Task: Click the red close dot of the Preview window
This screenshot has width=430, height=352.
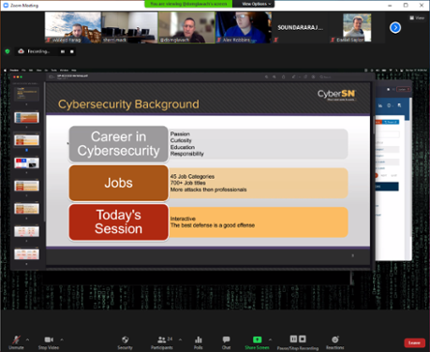Action: pos(14,77)
